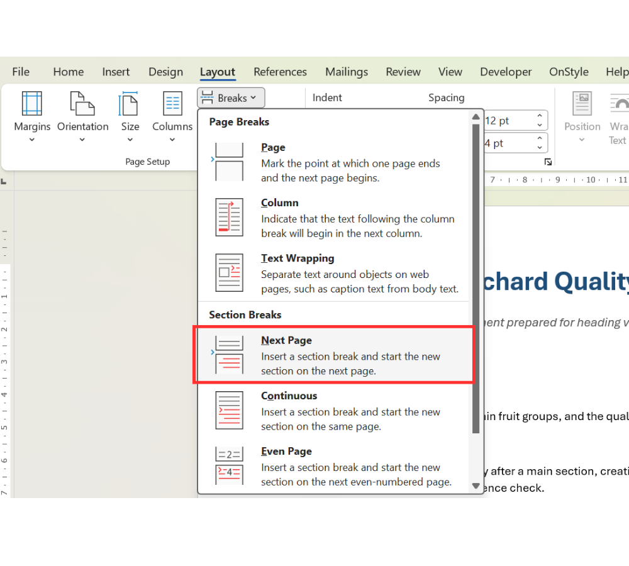
Task: Click the Even Page section break icon
Action: [229, 466]
